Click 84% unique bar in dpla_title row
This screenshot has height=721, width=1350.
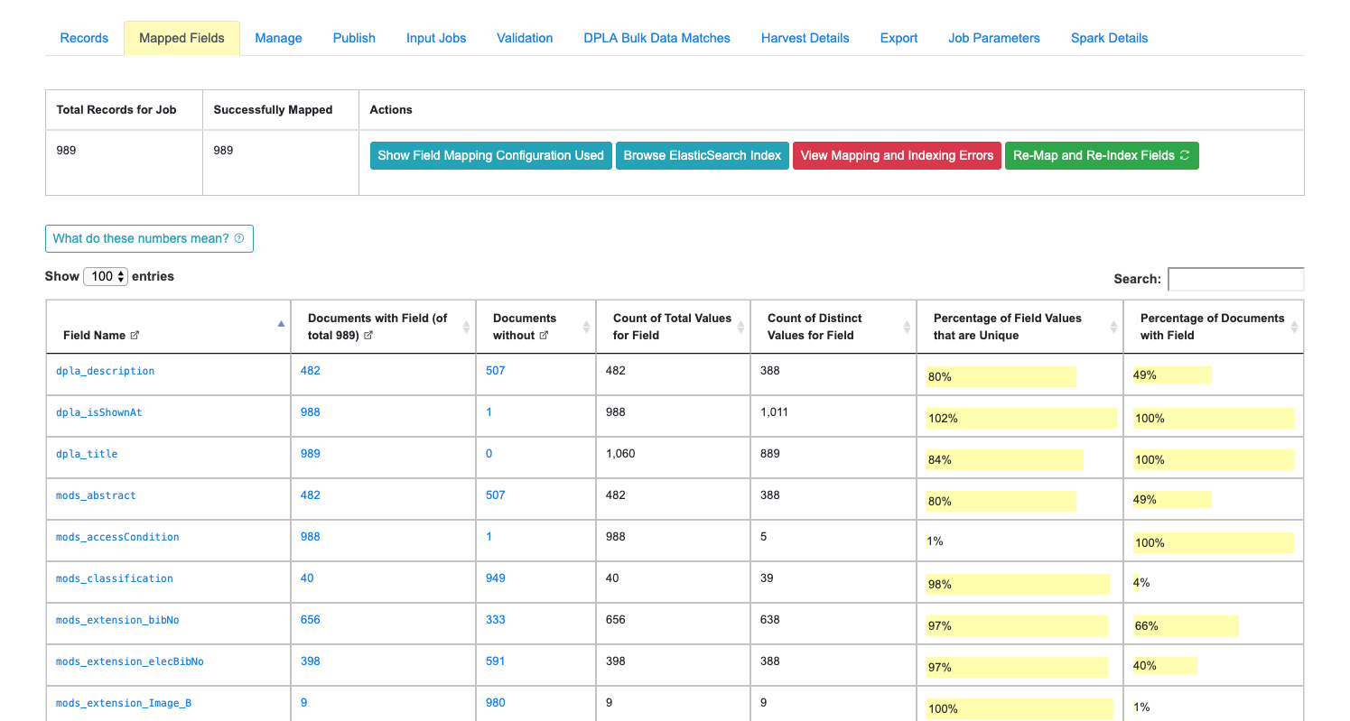click(1004, 459)
